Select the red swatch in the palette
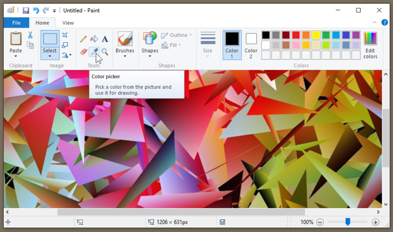The height and width of the screenshot is (232, 393). coord(296,35)
